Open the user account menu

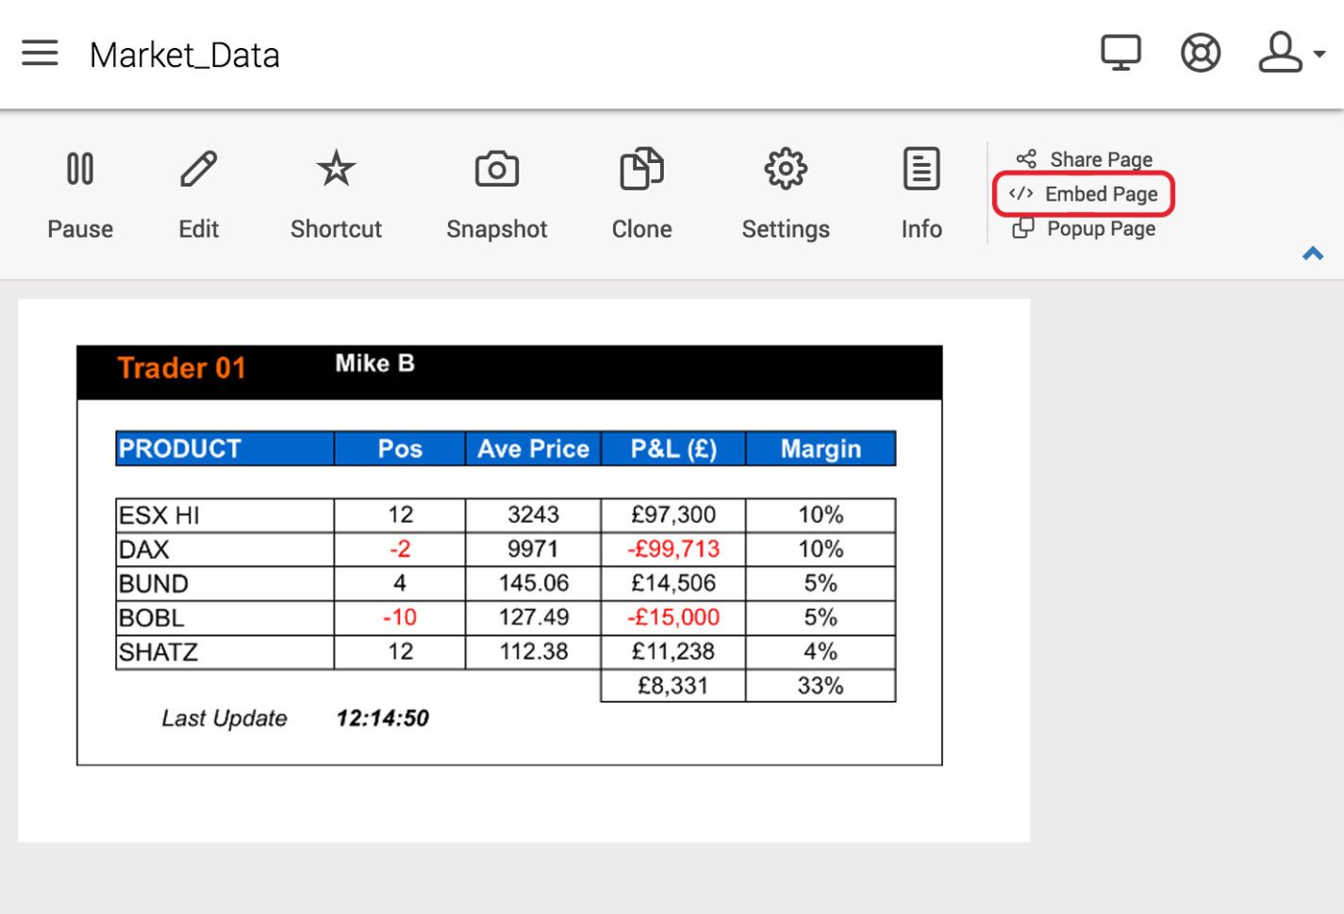[x=1290, y=53]
